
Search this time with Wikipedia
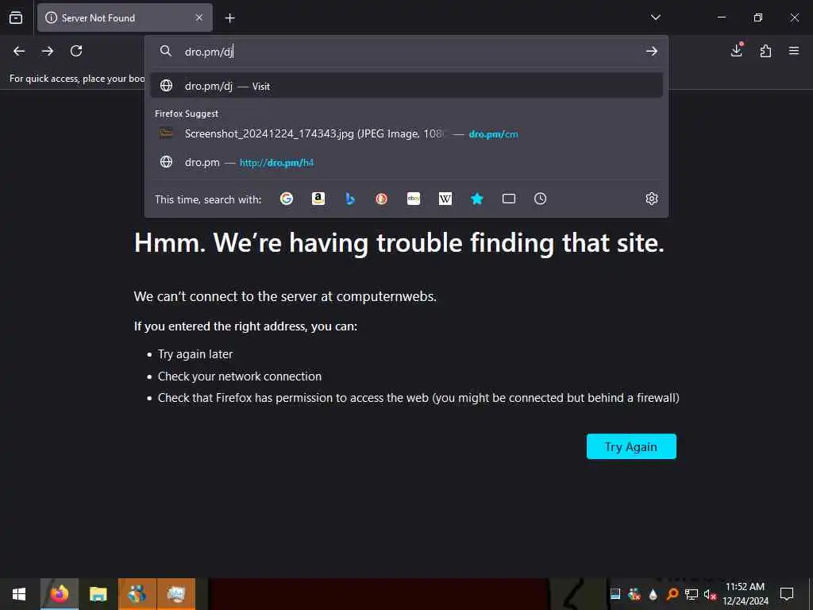445,199
